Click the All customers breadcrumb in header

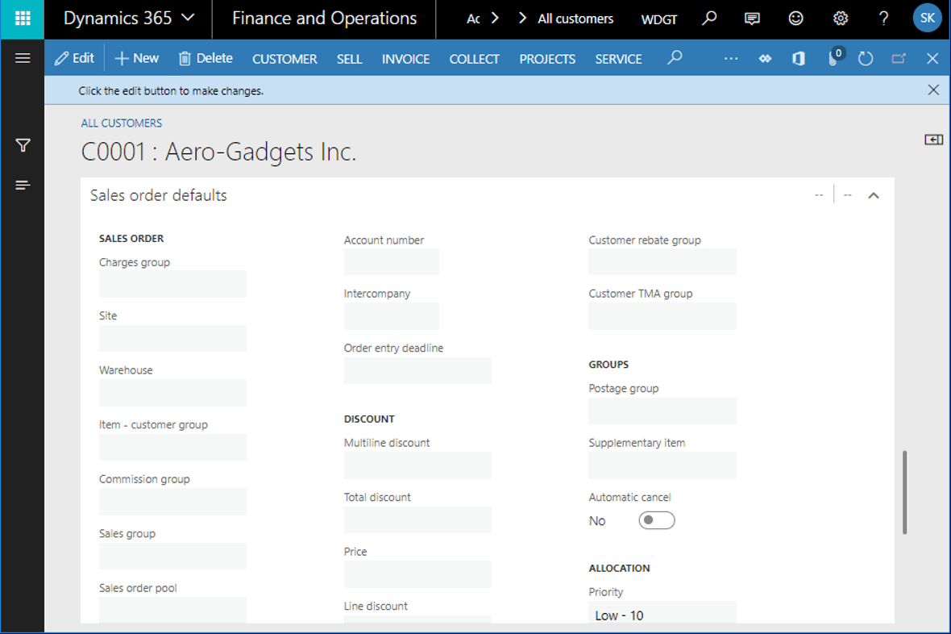coord(575,19)
